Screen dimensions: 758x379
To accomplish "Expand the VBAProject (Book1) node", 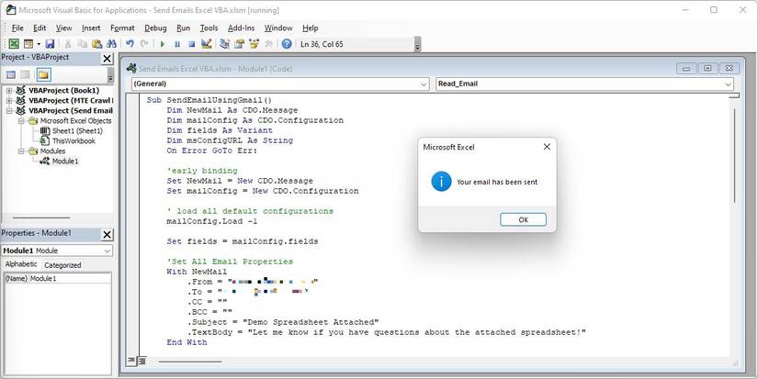I will (8, 90).
